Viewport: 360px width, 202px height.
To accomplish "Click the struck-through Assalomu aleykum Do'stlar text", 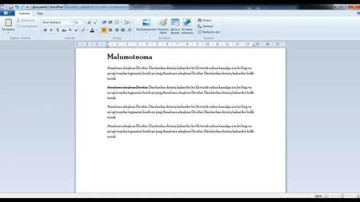I will (x=128, y=88).
